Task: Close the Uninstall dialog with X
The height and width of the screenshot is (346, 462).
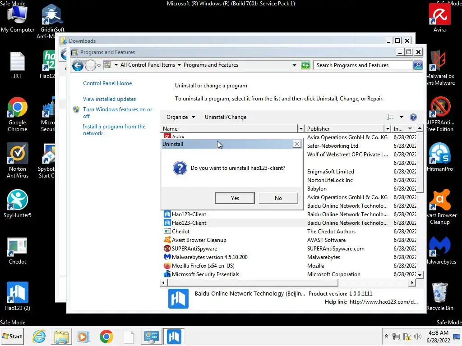Action: [x=297, y=144]
